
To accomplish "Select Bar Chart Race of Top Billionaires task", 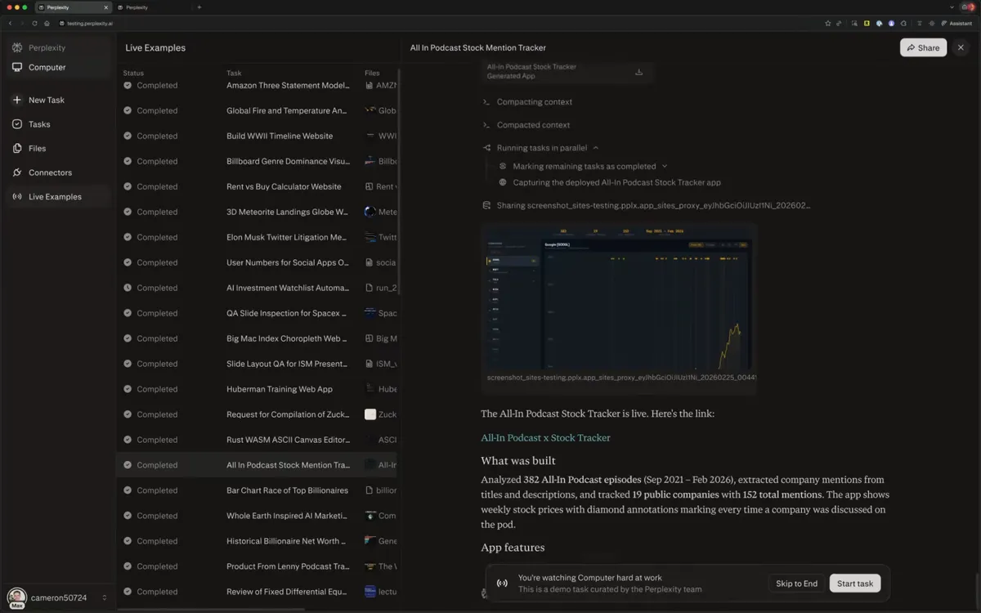I will coord(287,490).
